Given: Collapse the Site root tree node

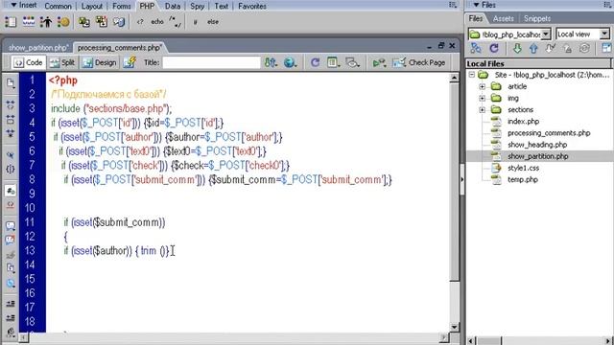Looking at the screenshot, I should [x=471, y=75].
